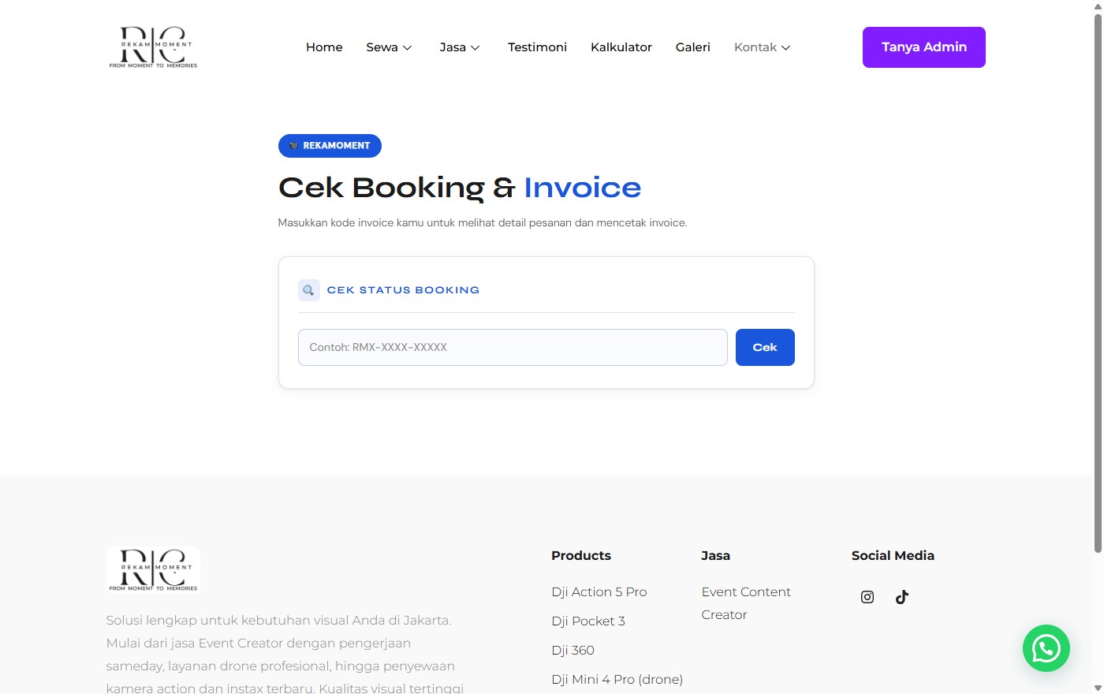
Task: Expand the Jasa dropdown chevron in navbar
Action: (476, 48)
